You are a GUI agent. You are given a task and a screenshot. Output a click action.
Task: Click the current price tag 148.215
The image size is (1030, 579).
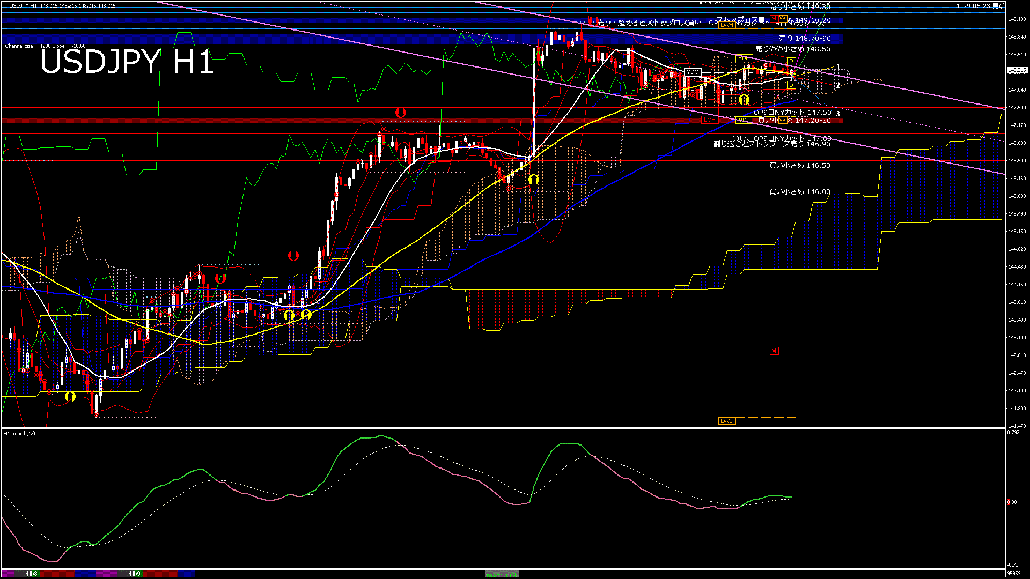pos(1017,70)
